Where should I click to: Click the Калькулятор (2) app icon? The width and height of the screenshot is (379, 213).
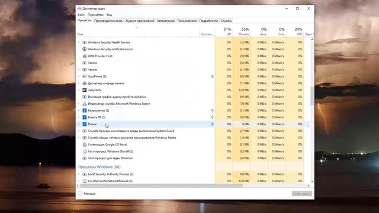click(x=84, y=111)
